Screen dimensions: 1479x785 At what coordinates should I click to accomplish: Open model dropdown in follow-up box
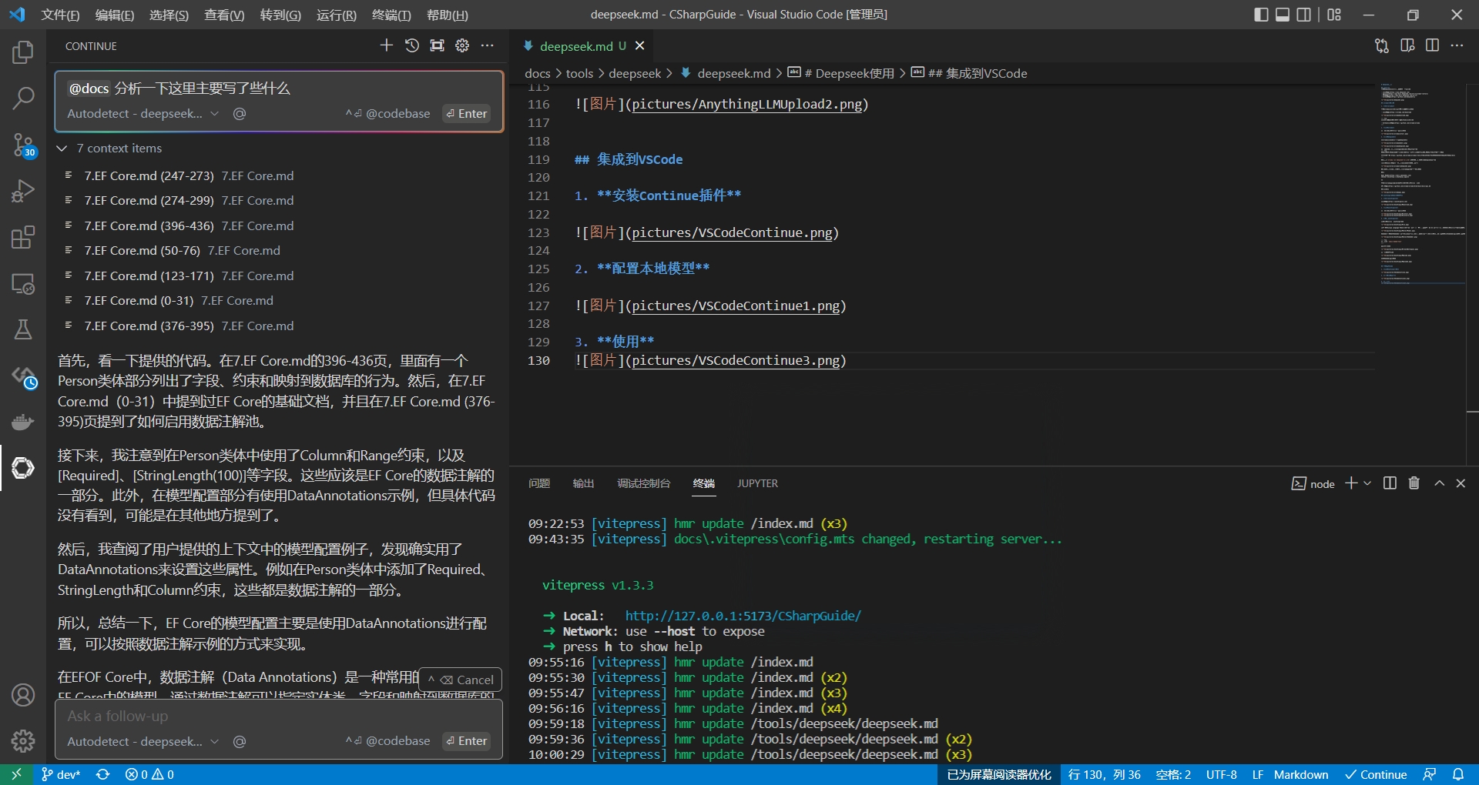[143, 741]
